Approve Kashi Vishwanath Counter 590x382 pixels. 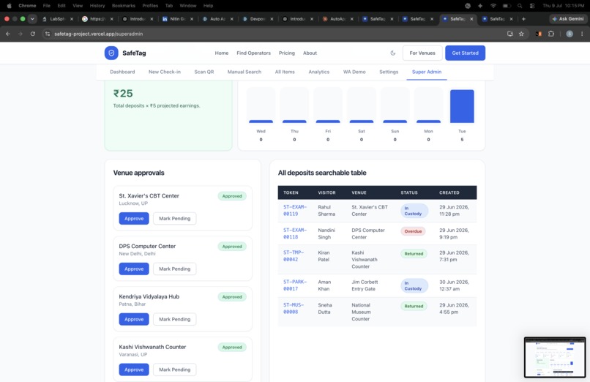[x=134, y=370]
